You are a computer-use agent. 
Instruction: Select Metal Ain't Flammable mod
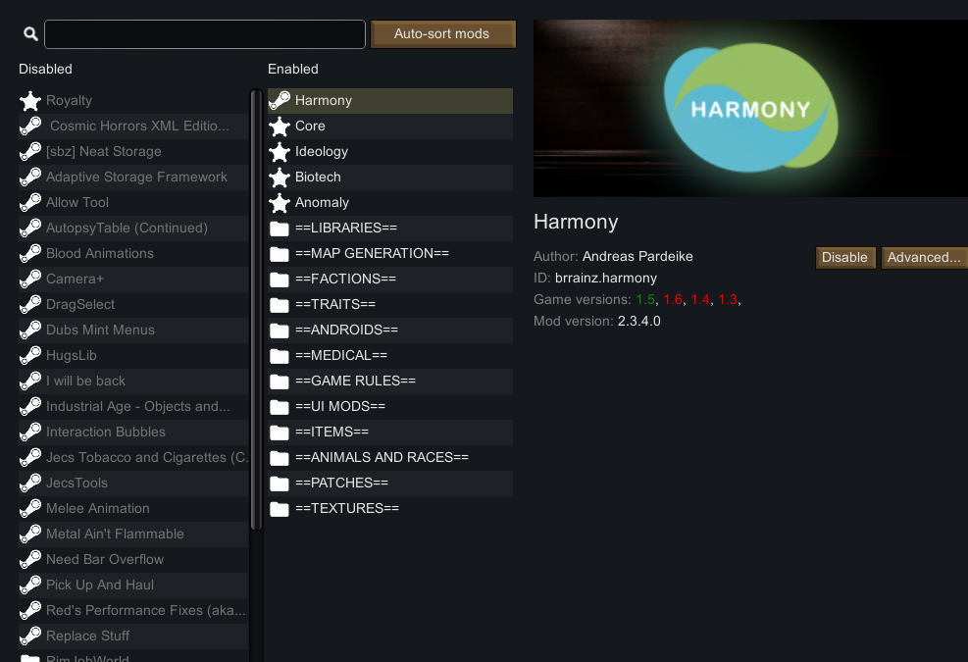coord(133,535)
